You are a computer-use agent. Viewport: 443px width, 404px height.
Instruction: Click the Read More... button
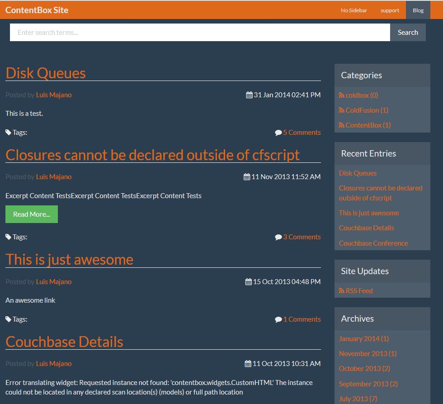coord(32,214)
